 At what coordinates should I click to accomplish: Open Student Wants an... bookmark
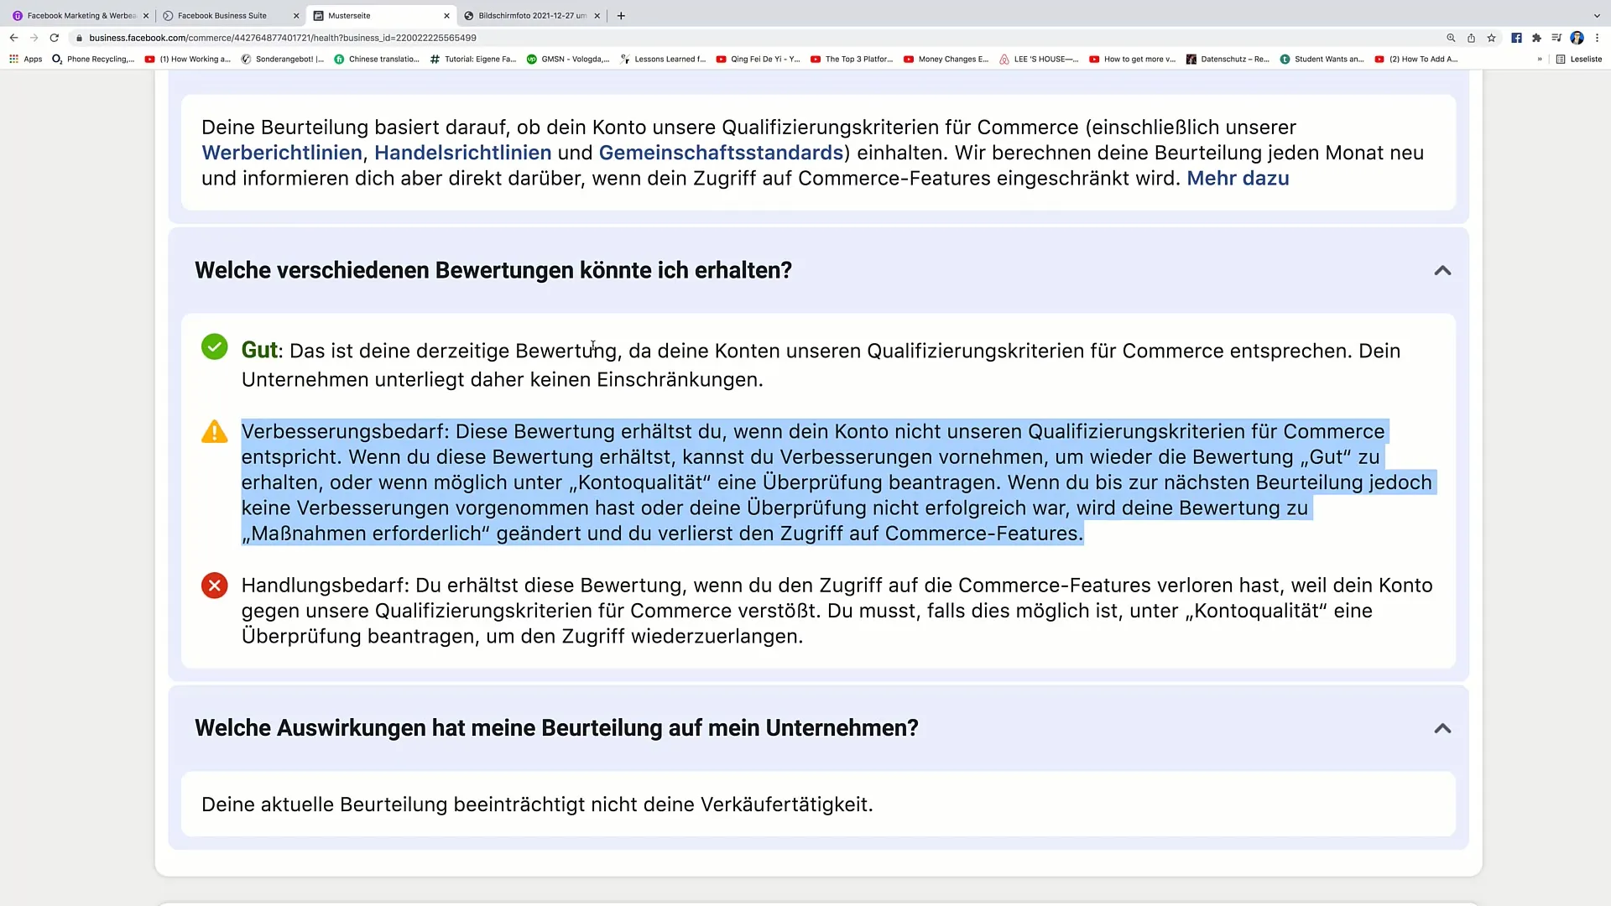1322,60
